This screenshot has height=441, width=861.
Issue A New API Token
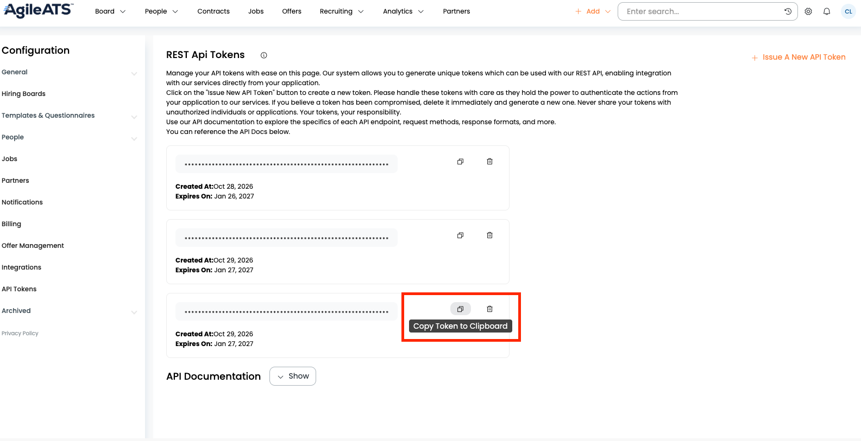coord(799,57)
